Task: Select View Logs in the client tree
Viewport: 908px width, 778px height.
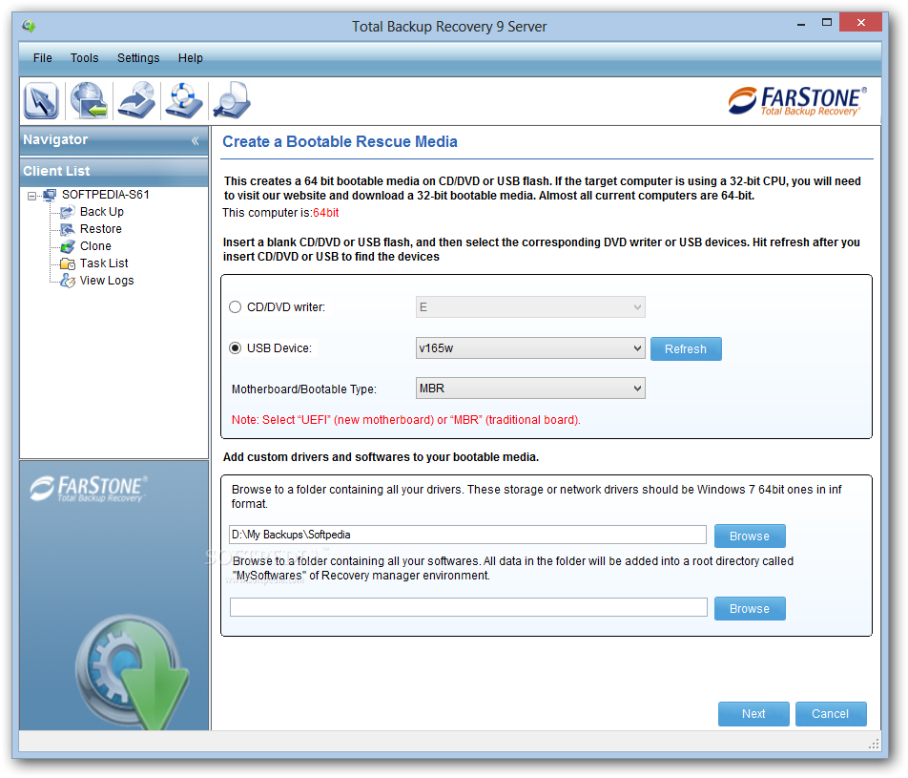Action: [107, 281]
